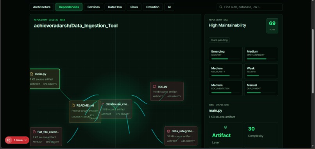Select the clickhouse_client node card
The image size is (315, 149).
tap(115, 109)
